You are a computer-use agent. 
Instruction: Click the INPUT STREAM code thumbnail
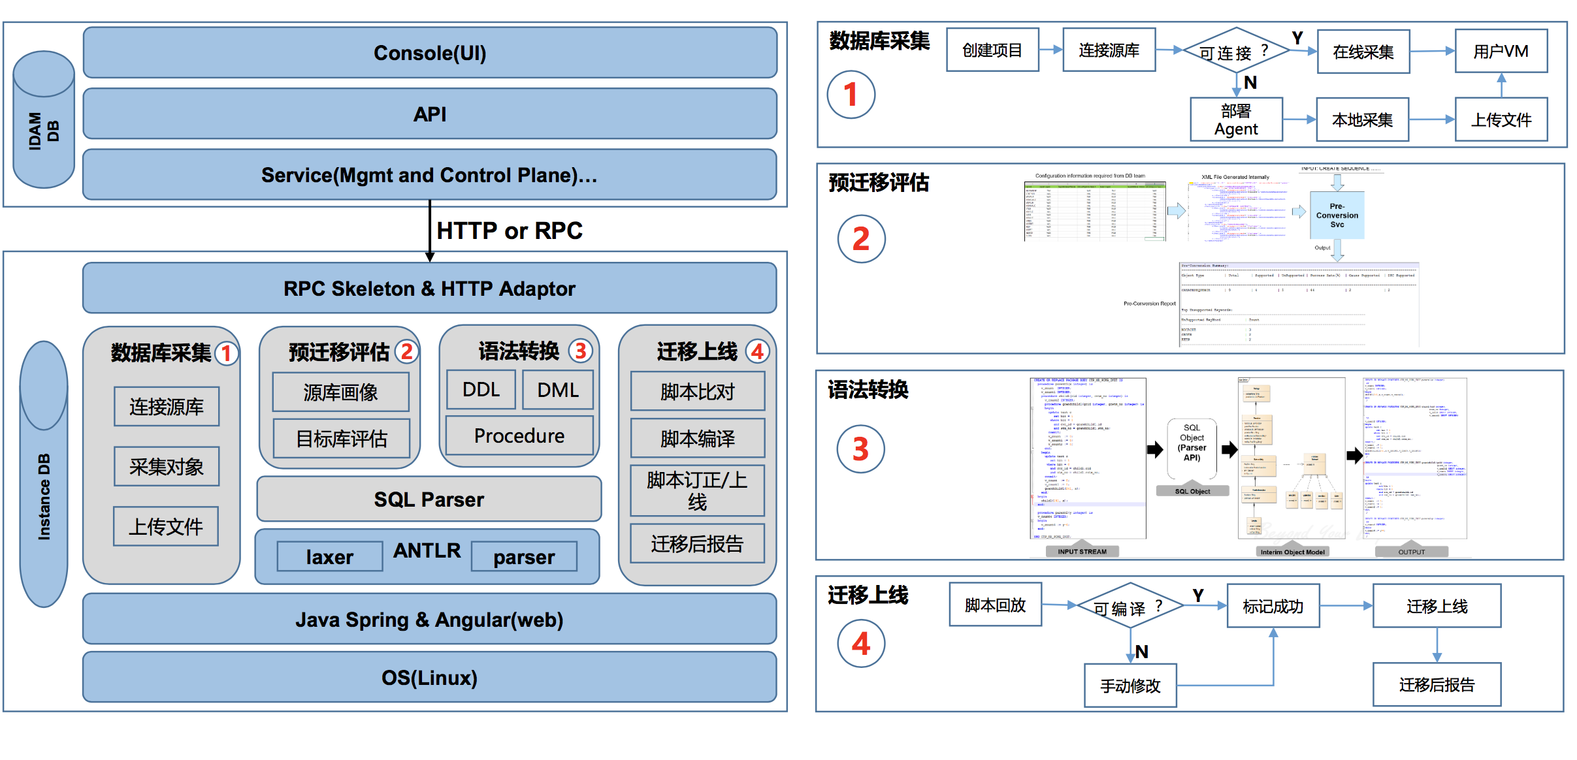pos(1087,458)
